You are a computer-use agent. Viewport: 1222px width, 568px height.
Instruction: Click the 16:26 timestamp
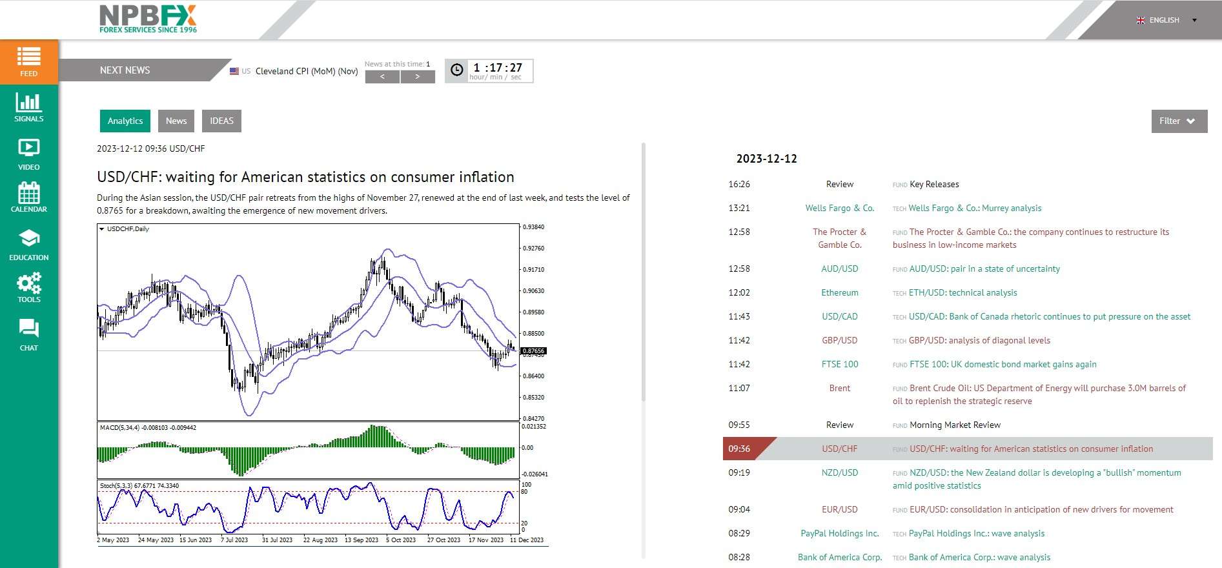739,184
